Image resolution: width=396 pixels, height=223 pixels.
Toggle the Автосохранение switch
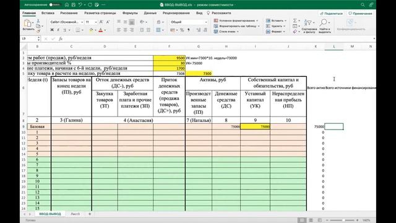[54, 4]
